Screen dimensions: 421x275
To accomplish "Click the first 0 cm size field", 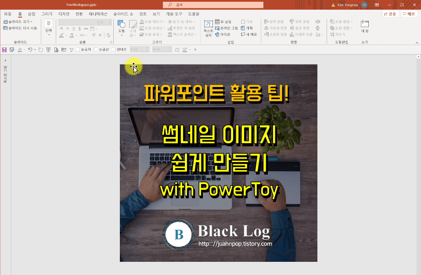I will [x=139, y=49].
